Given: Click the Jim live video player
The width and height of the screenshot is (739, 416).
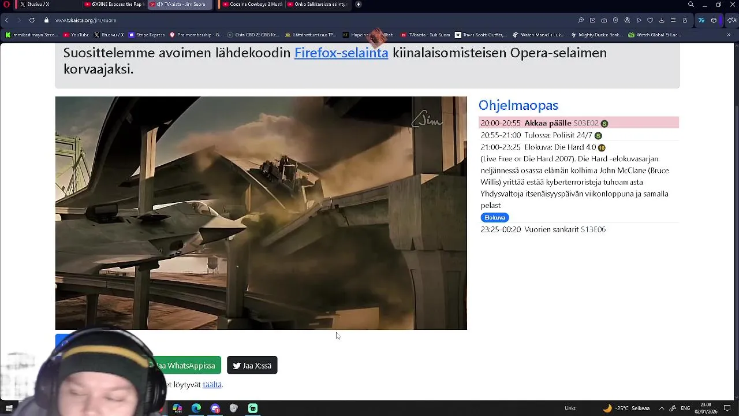Looking at the screenshot, I should [x=261, y=213].
